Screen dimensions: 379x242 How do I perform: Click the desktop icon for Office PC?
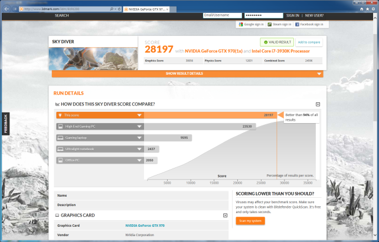(x=60, y=160)
